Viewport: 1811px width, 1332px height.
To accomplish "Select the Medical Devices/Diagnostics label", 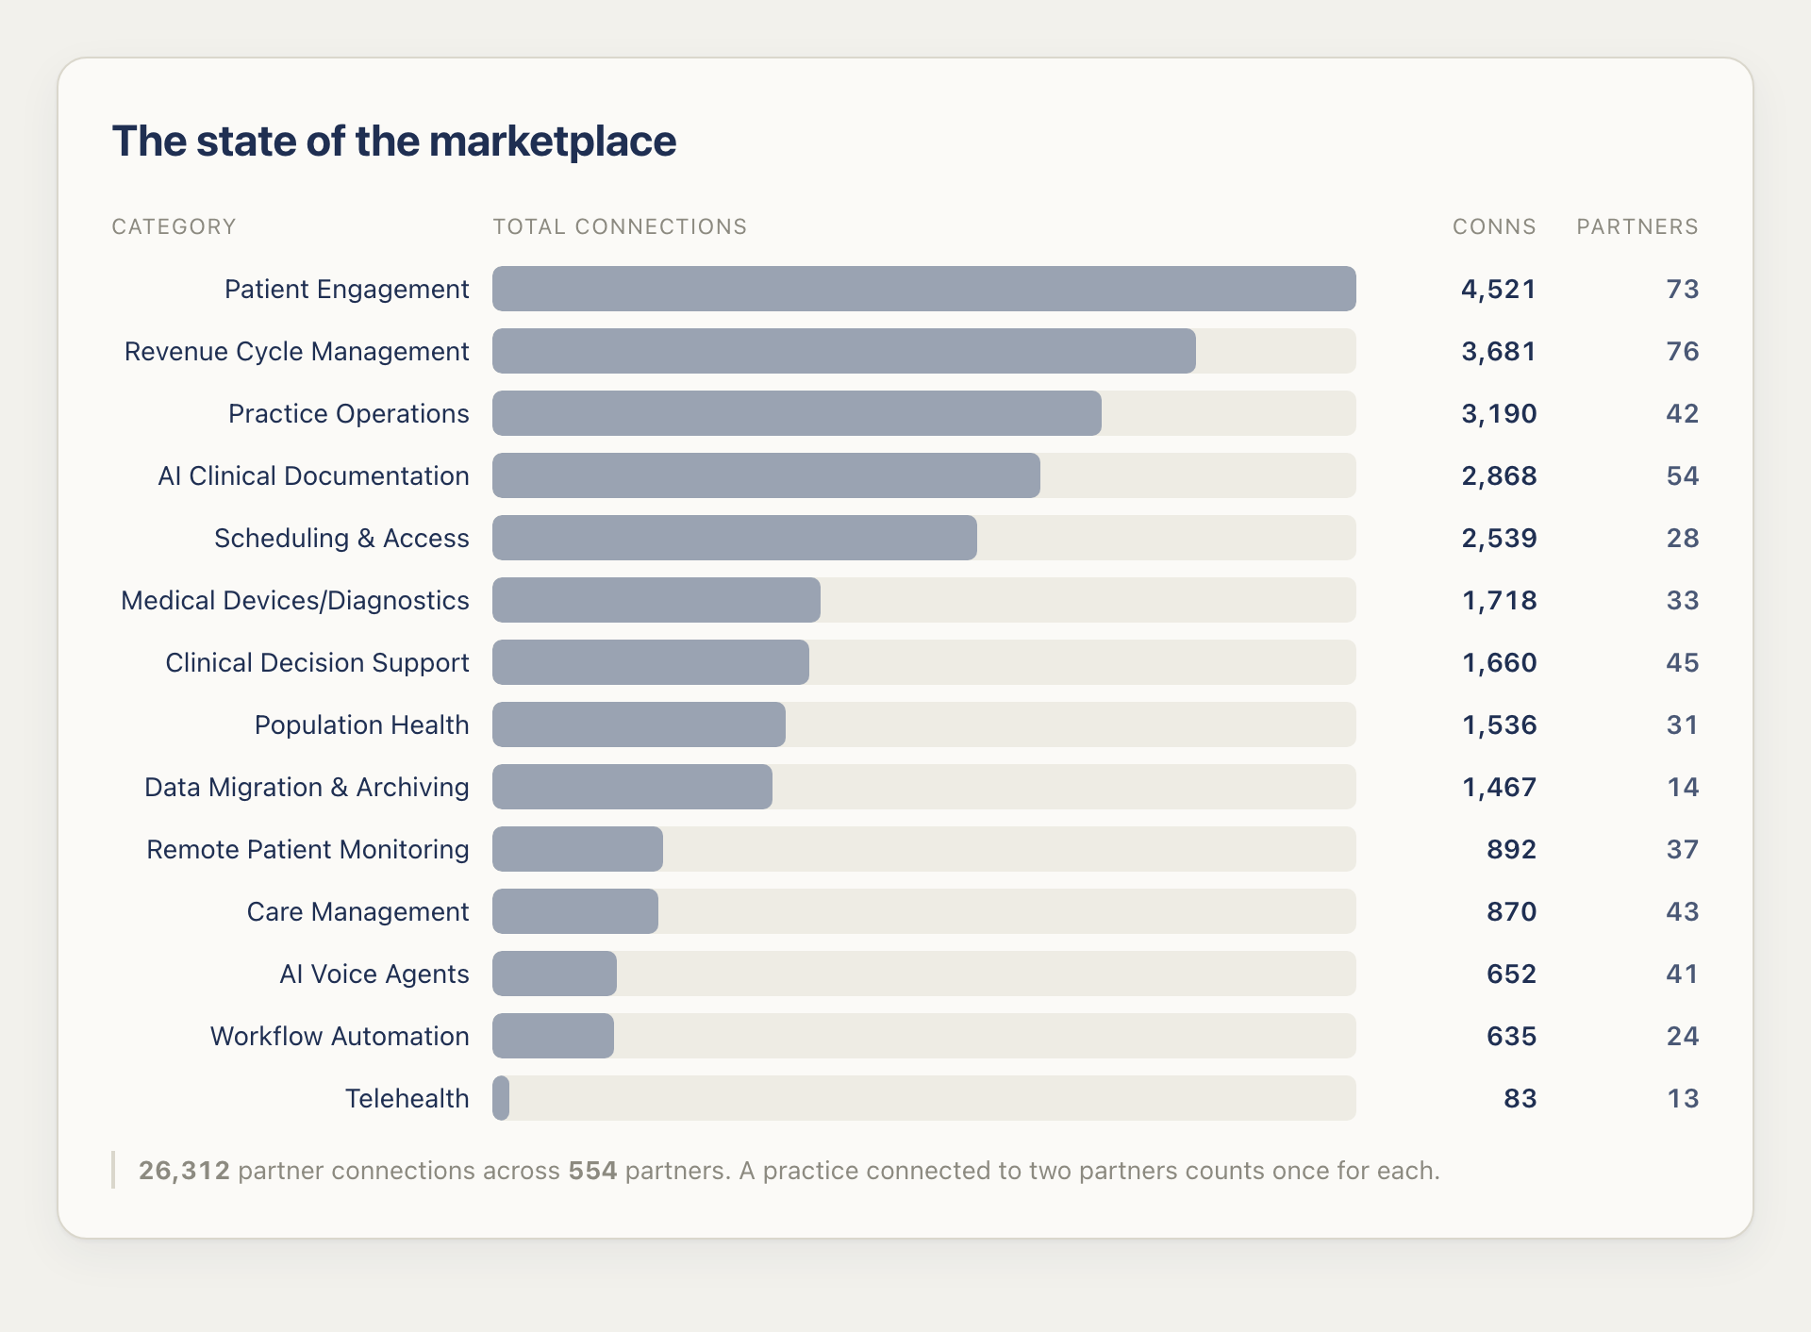I will pyautogui.click(x=294, y=600).
